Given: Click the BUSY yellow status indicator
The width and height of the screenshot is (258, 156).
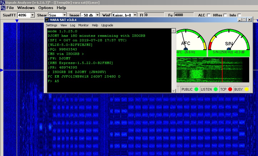Looking at the screenshot, I should tap(246, 89).
